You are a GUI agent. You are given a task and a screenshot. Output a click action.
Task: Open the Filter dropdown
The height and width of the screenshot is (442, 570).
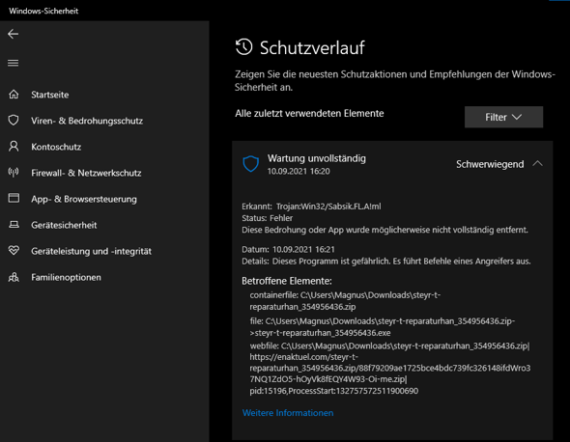(x=503, y=117)
